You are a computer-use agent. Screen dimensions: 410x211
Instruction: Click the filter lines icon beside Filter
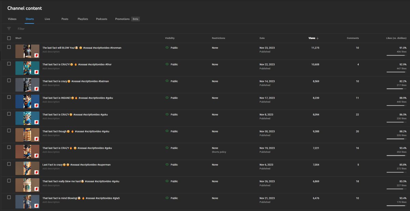click(9, 29)
